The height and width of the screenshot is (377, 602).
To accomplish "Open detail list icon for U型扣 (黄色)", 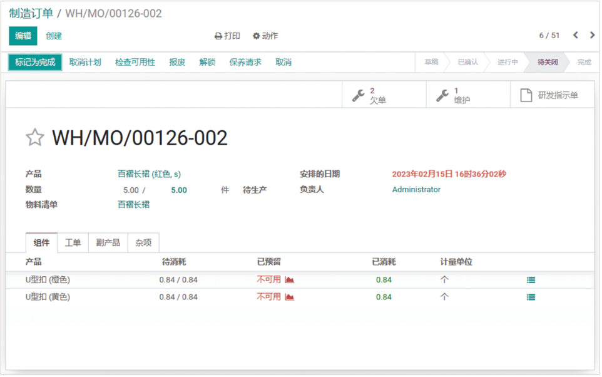I will [x=531, y=297].
